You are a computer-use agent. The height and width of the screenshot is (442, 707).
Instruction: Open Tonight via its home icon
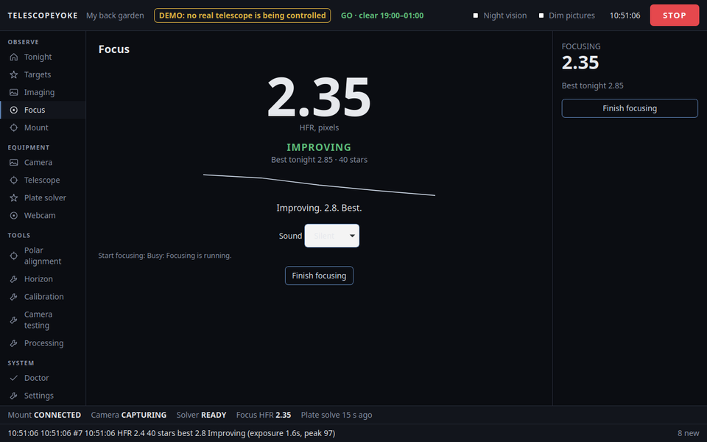[x=14, y=57]
